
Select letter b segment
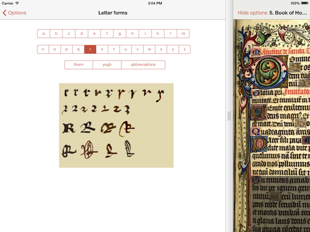tap(56, 34)
